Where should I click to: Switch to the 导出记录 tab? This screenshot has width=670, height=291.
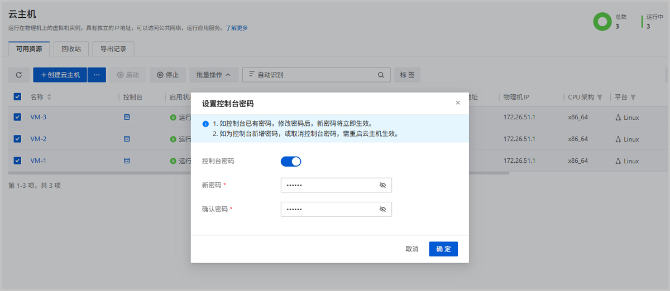[x=113, y=49]
